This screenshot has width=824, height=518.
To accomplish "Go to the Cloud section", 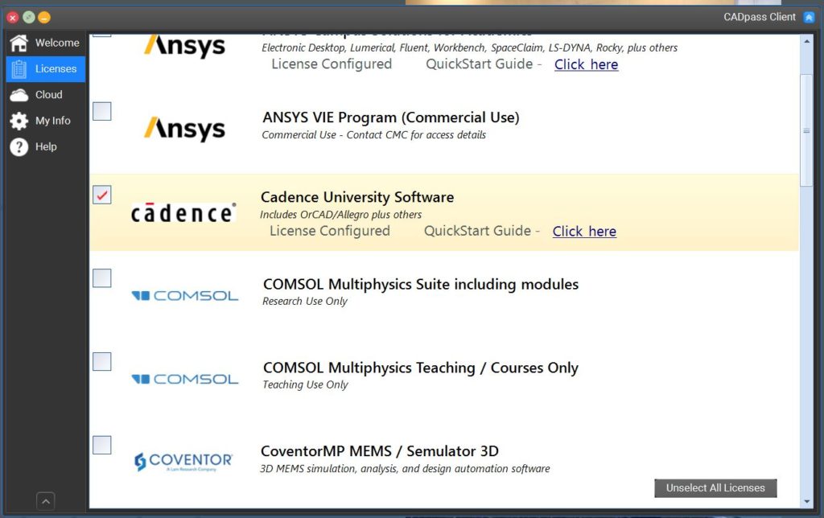I will pos(48,95).
